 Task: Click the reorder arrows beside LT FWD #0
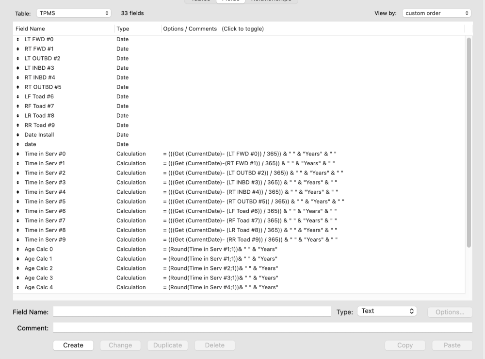[18, 39]
